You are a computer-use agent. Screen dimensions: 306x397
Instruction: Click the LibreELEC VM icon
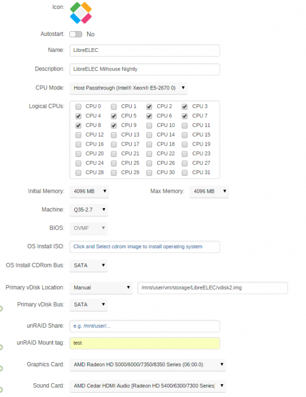[x=81, y=13]
